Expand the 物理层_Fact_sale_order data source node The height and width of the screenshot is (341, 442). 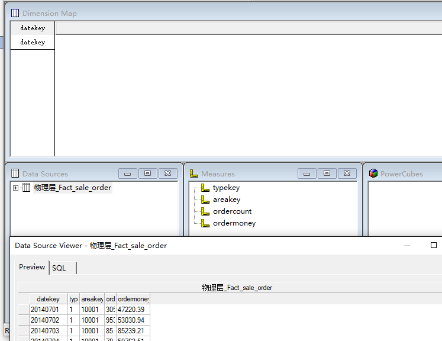[15, 188]
